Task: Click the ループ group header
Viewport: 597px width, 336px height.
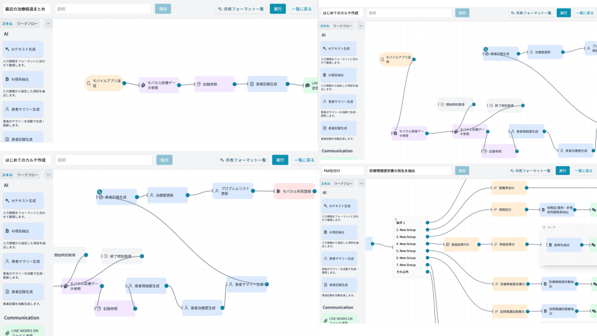Action: pyautogui.click(x=550, y=228)
